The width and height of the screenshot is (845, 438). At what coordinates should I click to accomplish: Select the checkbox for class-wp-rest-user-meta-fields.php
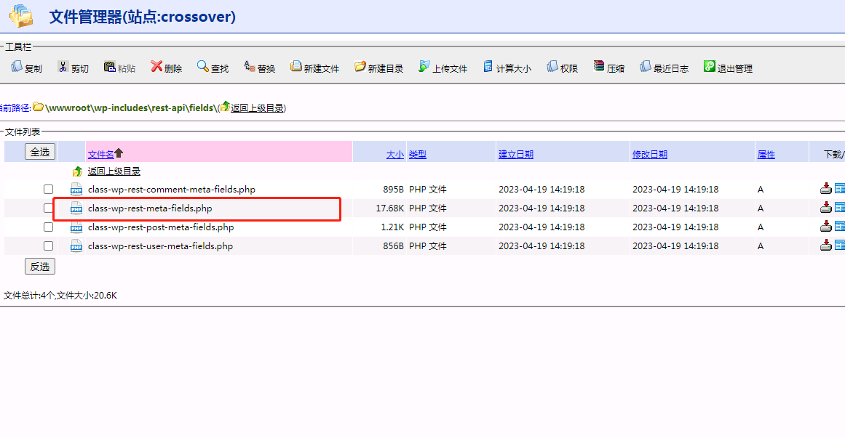(49, 246)
